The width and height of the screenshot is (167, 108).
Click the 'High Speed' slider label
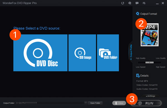[x=161, y=67]
